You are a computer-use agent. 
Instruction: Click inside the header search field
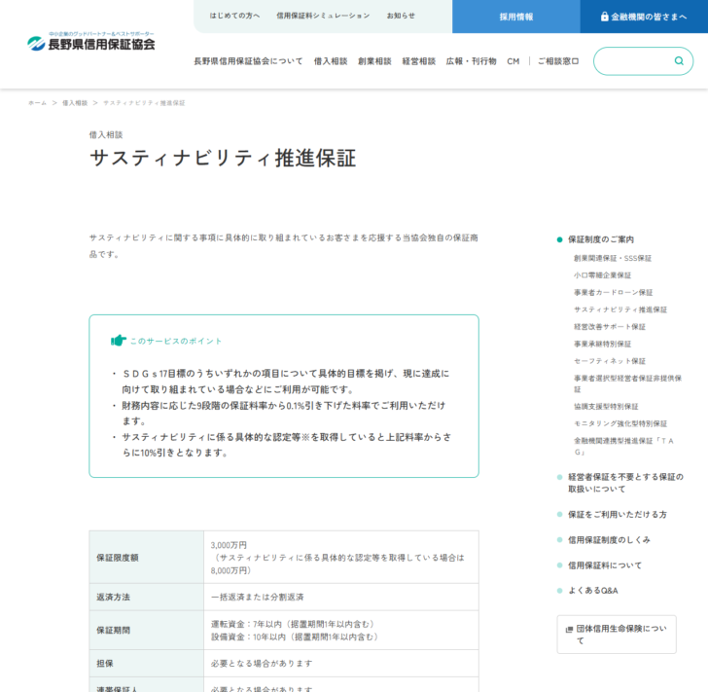(x=643, y=61)
